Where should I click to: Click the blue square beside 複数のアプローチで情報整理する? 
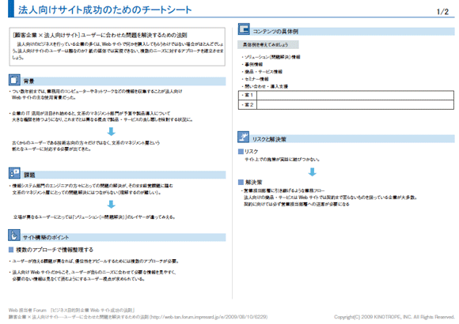click(11, 250)
